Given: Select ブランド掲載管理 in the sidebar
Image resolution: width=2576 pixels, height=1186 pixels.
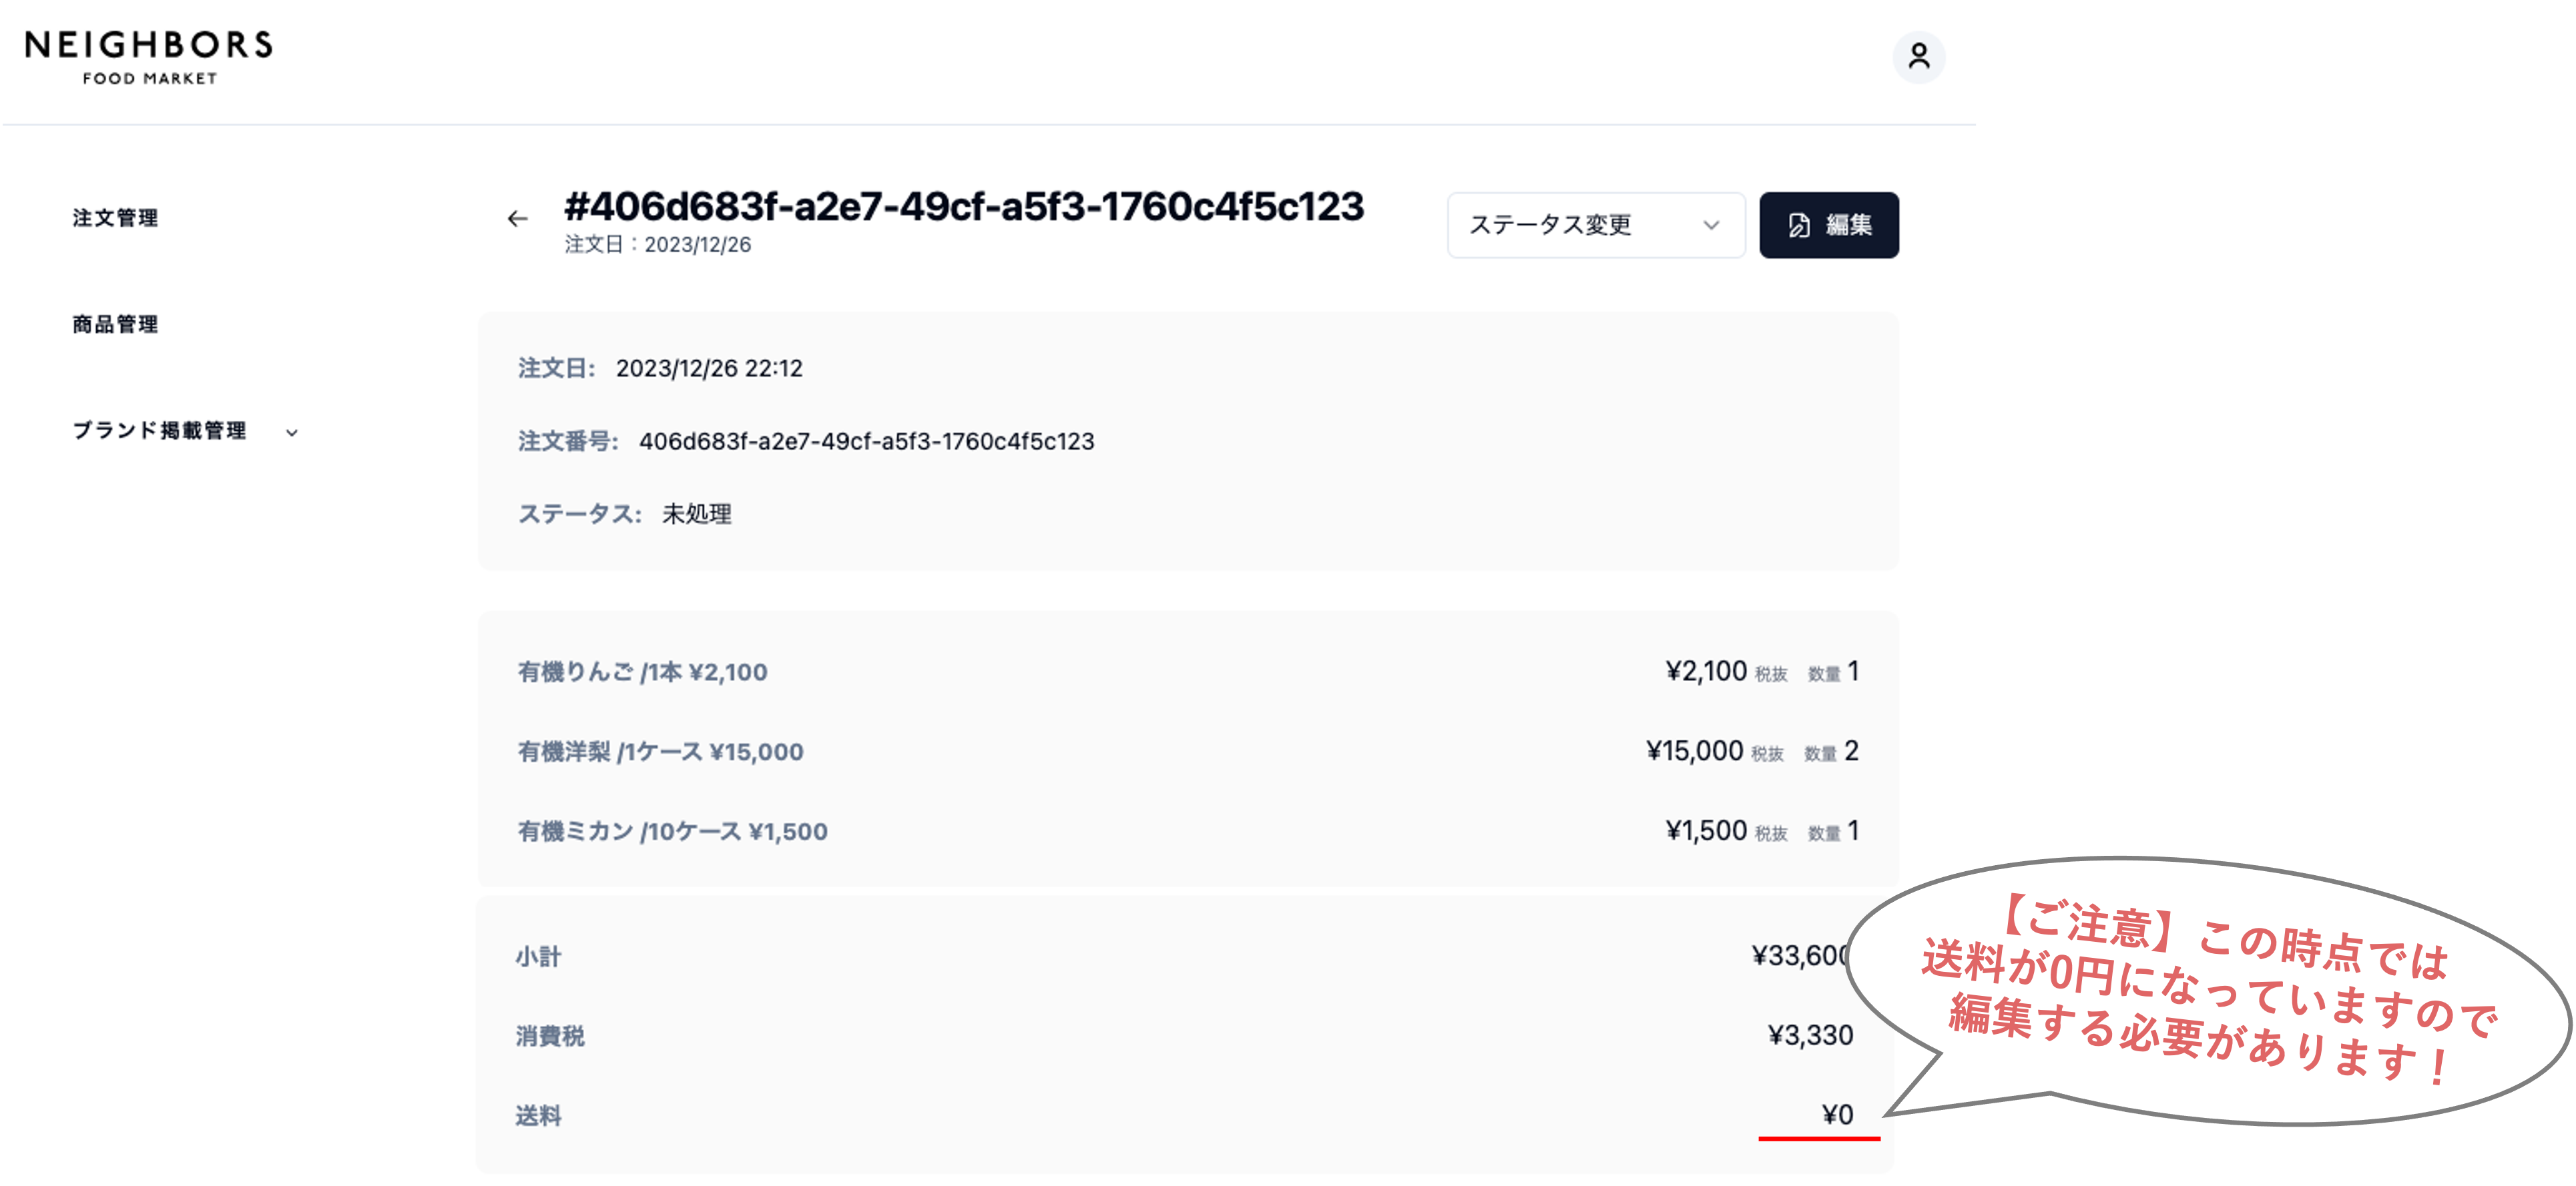Looking at the screenshot, I should click(x=159, y=431).
